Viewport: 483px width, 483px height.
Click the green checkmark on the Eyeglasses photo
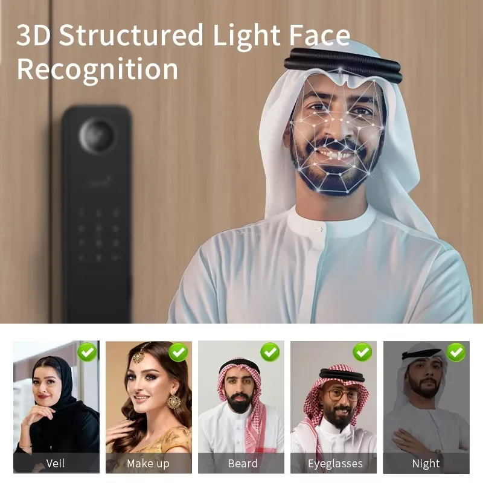[362, 352]
